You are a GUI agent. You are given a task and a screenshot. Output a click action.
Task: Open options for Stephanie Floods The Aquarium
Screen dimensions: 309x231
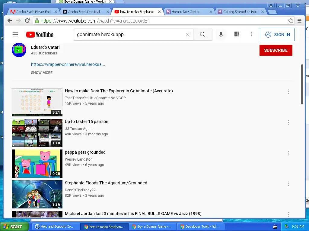(289, 184)
